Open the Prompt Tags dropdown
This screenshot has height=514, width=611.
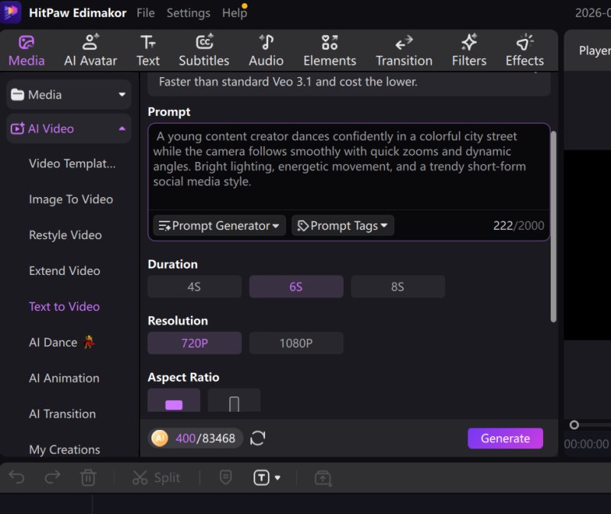tap(342, 225)
